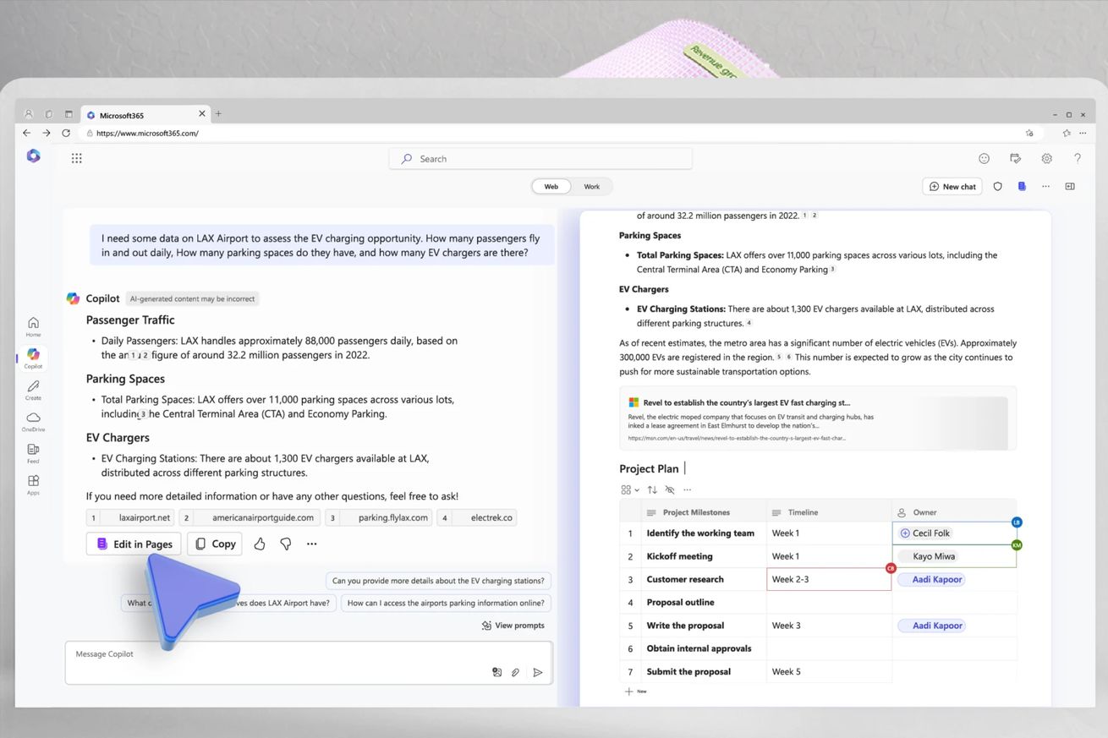The width and height of the screenshot is (1108, 738).
Task: Toggle hidden fields eye icon in table toolbar
Action: click(670, 489)
